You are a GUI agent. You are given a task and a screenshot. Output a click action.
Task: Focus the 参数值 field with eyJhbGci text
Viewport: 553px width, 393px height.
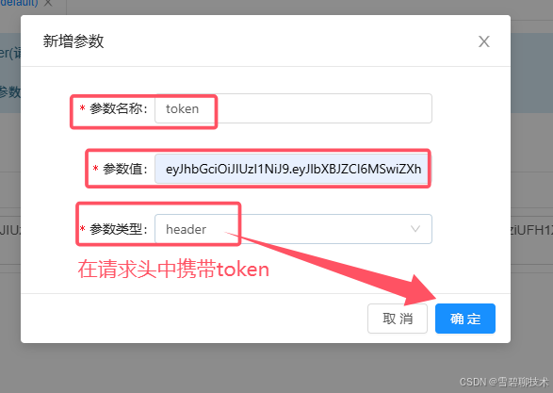pos(293,169)
